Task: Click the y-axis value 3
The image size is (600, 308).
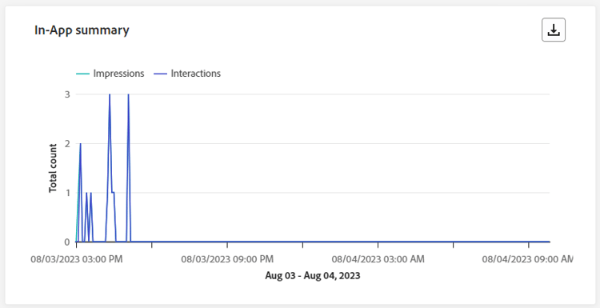Action: 67,94
